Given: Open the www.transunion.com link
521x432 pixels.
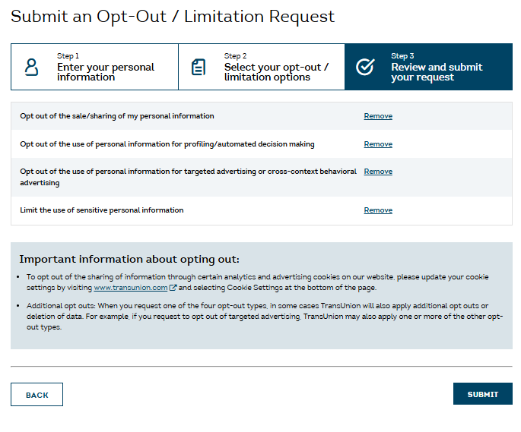Looking at the screenshot, I should 130,289.
